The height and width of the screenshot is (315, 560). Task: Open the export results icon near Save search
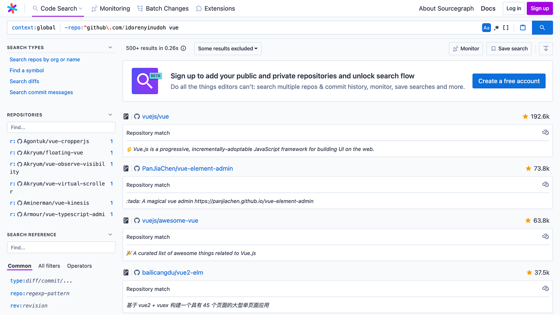(546, 48)
